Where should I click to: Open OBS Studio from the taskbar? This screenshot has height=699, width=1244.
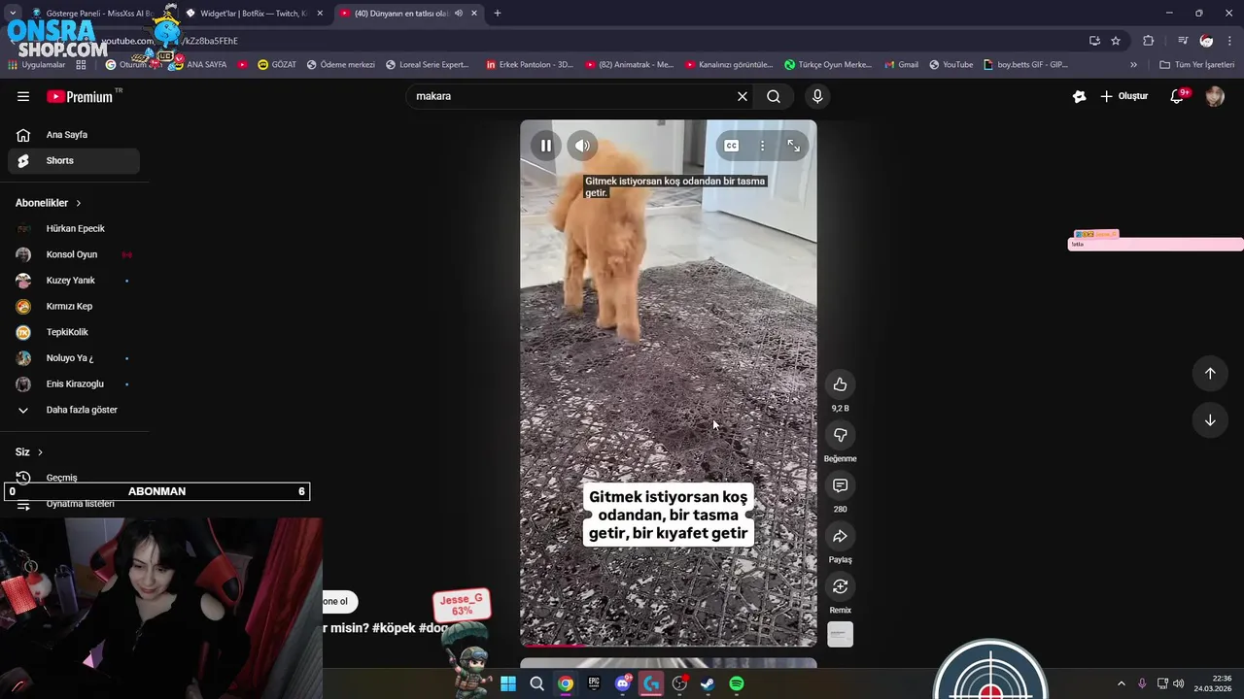pyautogui.click(x=680, y=683)
